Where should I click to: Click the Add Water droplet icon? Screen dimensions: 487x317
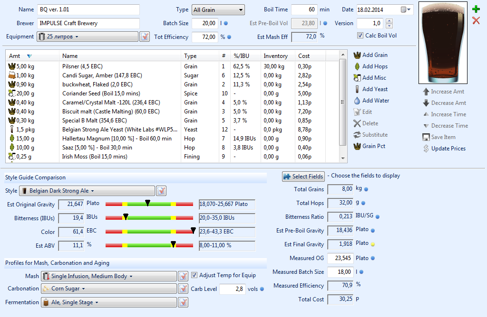click(x=357, y=101)
